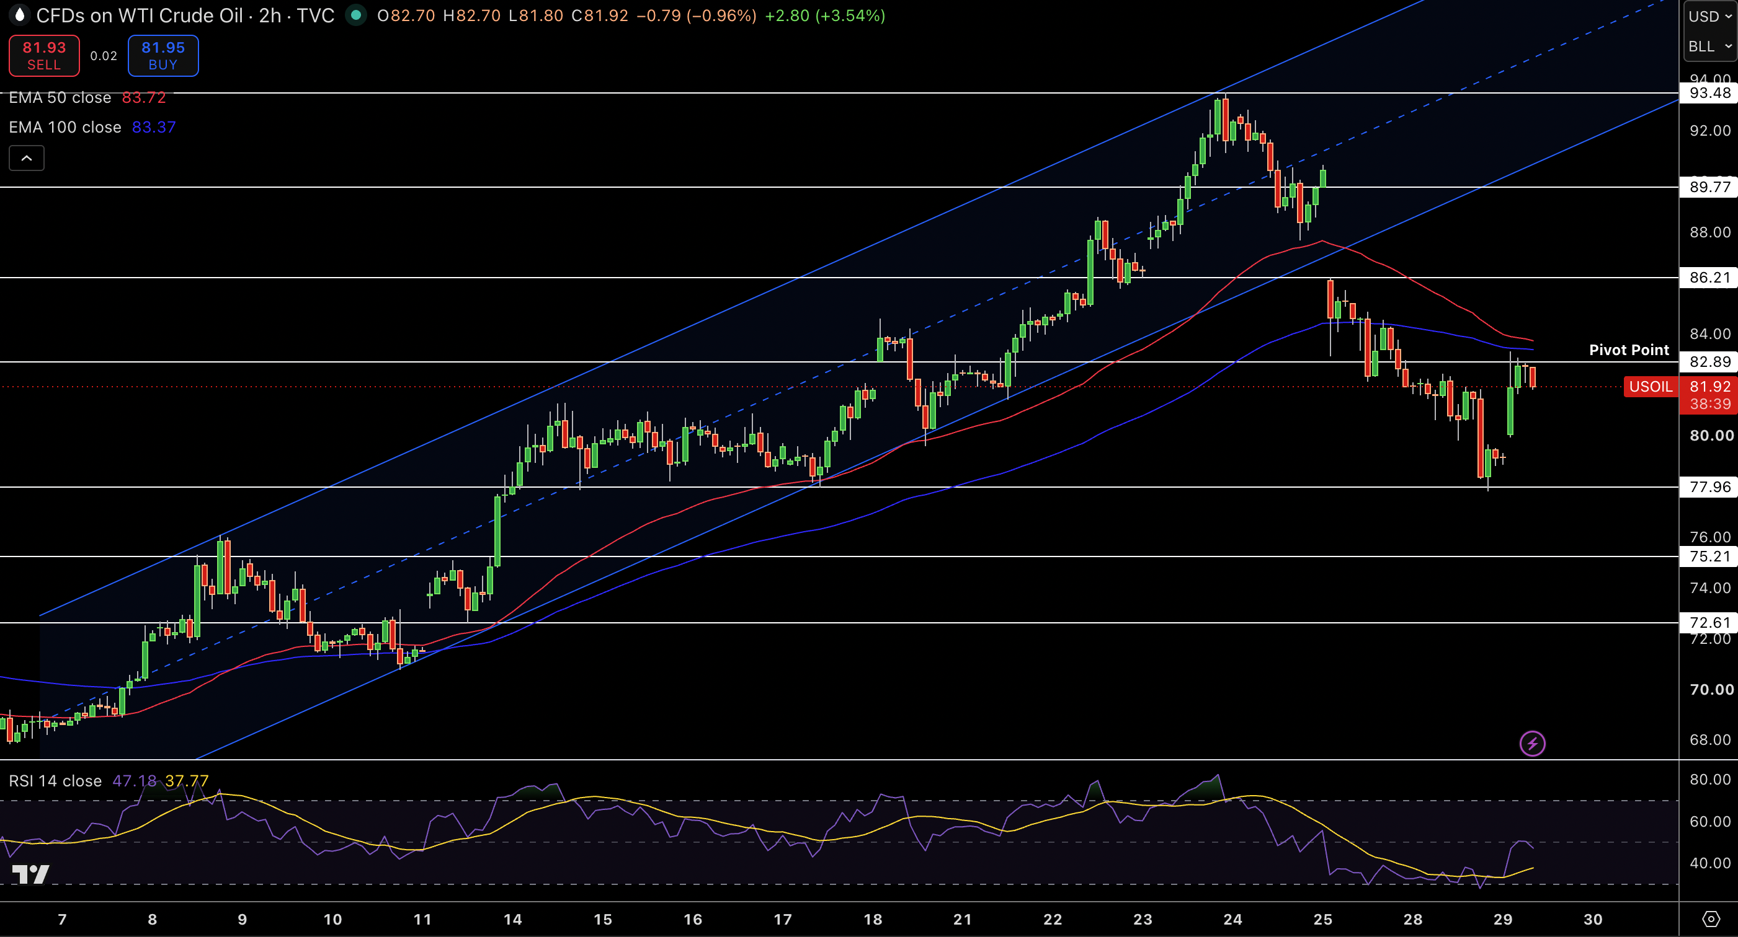Viewport: 1738px width, 937px height.
Task: Click the oil drop symbol icon
Action: (19, 15)
